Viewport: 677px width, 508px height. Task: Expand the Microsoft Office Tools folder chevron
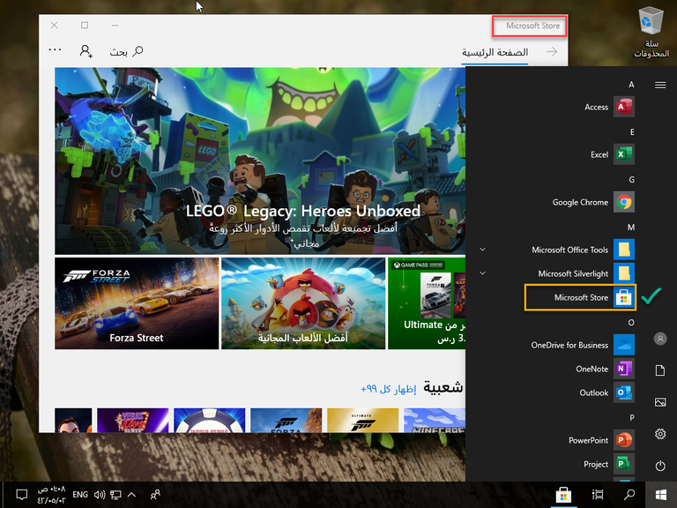coord(483,250)
